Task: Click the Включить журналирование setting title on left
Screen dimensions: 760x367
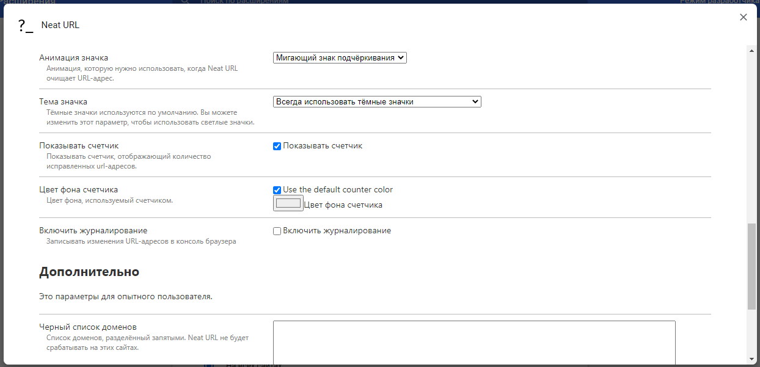Action: click(93, 230)
